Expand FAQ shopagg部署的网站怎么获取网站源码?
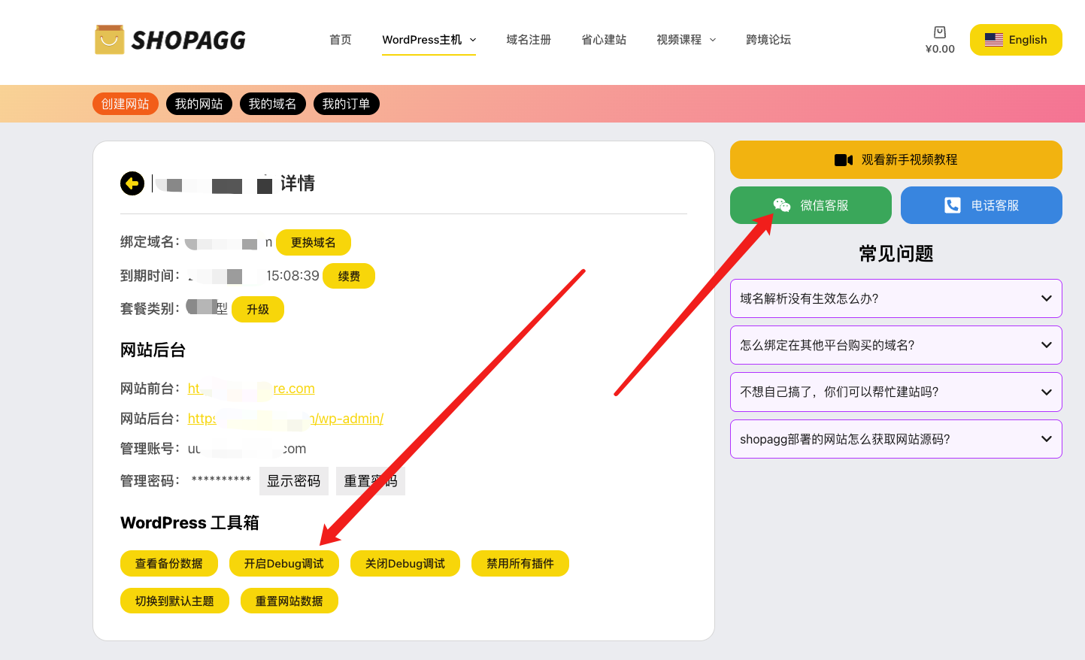Viewport: 1085px width, 660px height. (x=896, y=439)
